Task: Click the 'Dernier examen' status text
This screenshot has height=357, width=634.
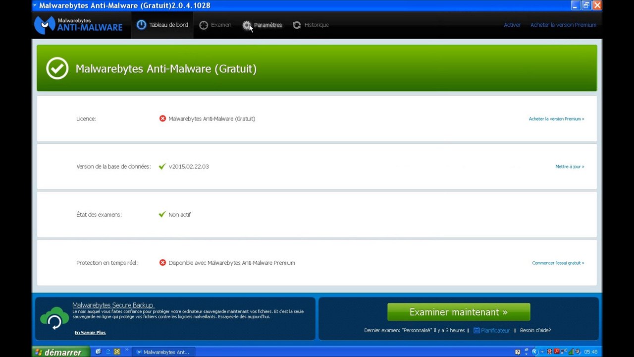Action: coord(414,330)
